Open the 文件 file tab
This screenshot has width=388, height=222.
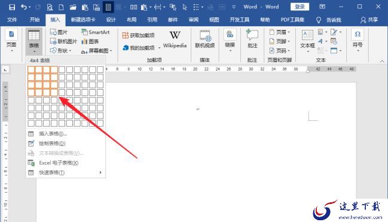(x=12, y=20)
